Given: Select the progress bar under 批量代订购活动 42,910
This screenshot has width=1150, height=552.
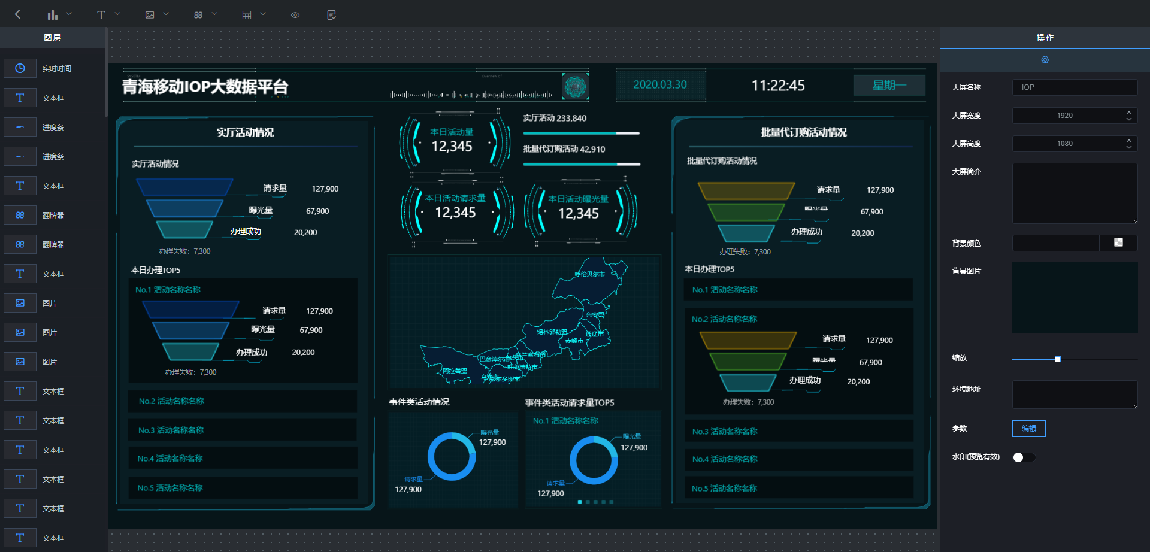Looking at the screenshot, I should click(x=582, y=164).
